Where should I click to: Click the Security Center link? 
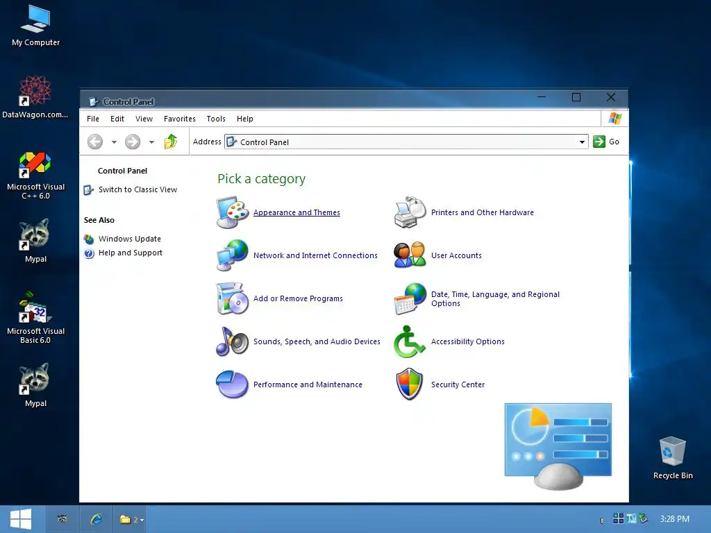458,384
